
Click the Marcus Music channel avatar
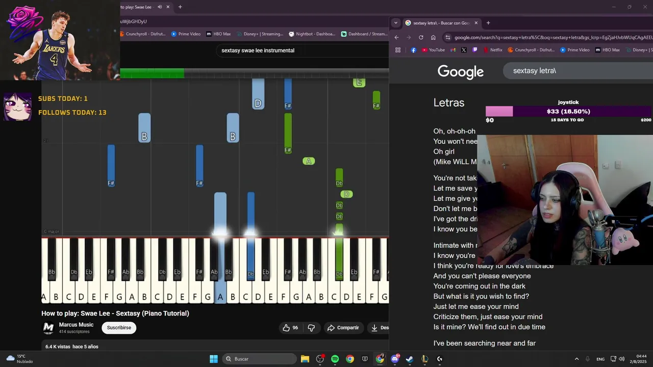click(48, 328)
